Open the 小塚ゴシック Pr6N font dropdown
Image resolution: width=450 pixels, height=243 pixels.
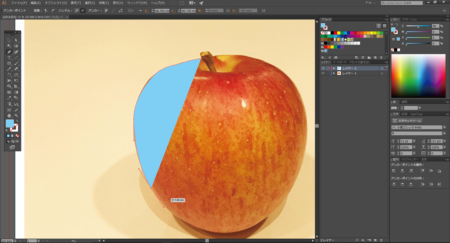444,128
